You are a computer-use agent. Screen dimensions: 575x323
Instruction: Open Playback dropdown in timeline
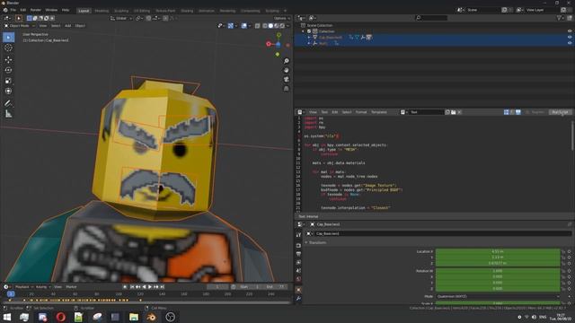(x=23, y=287)
